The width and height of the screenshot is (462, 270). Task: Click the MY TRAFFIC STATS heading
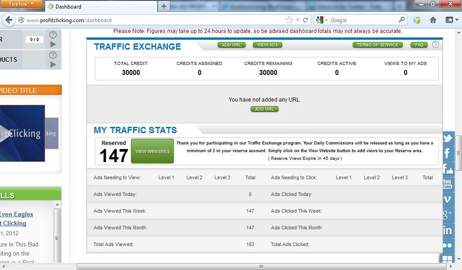[x=135, y=130]
